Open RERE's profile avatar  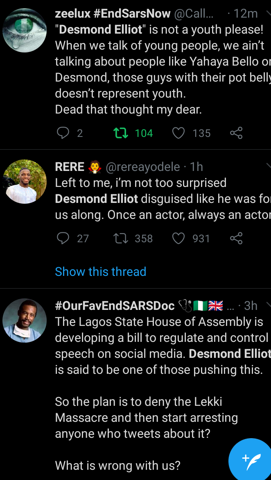tap(25, 182)
